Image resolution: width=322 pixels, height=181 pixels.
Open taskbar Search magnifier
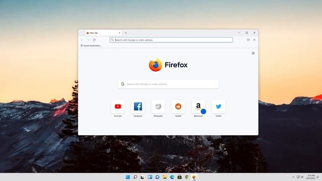coord(135,177)
